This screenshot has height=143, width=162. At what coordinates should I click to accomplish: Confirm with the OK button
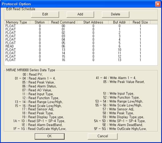click(50, 136)
